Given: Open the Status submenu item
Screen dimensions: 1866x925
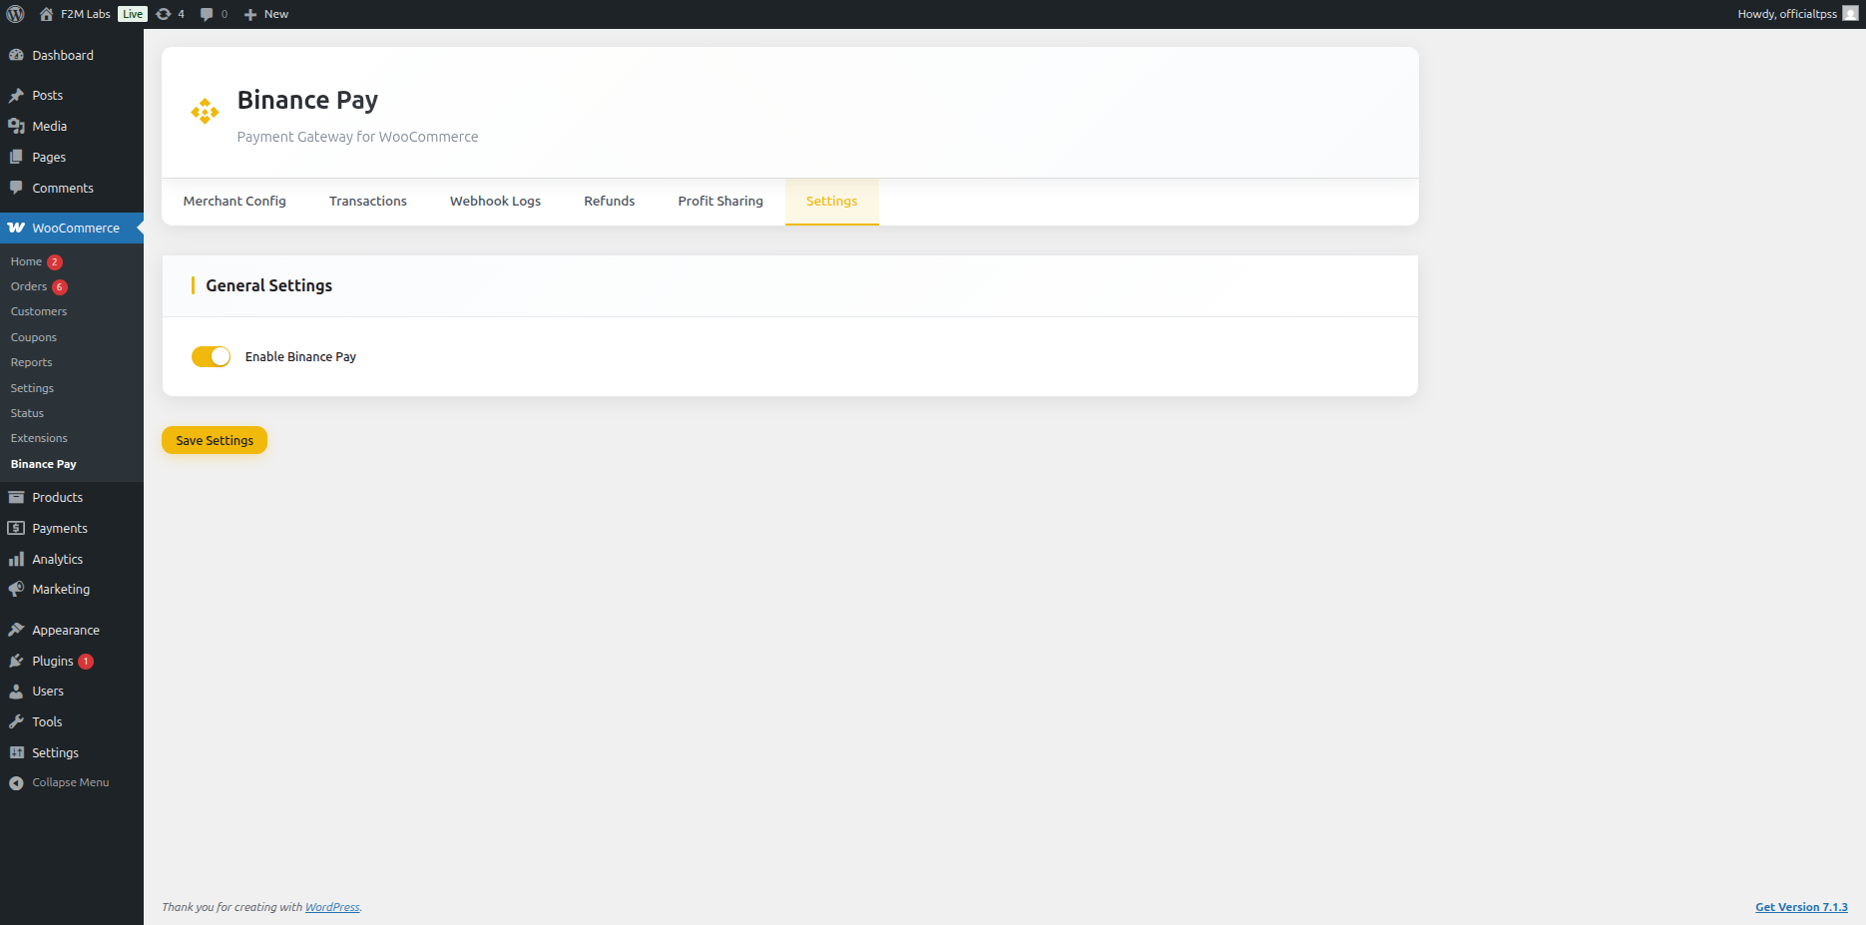Looking at the screenshot, I should pos(27,413).
